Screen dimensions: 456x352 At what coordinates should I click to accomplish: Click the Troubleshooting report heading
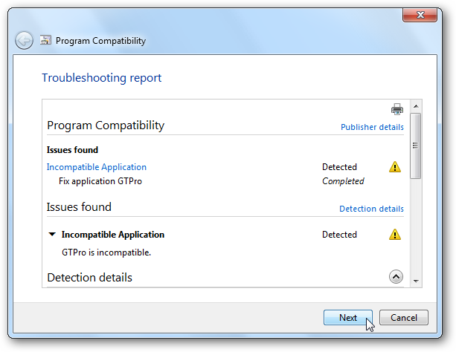point(101,78)
